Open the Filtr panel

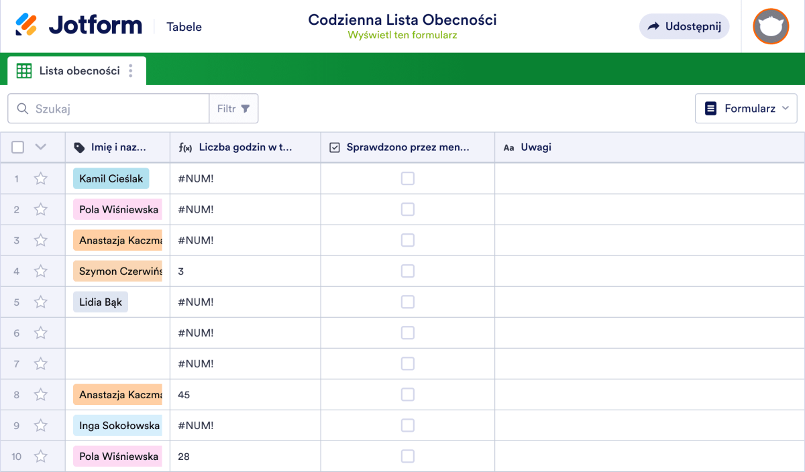coord(233,108)
